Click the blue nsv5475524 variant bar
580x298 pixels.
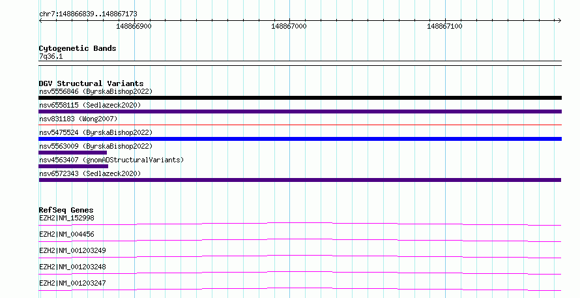click(x=300, y=139)
